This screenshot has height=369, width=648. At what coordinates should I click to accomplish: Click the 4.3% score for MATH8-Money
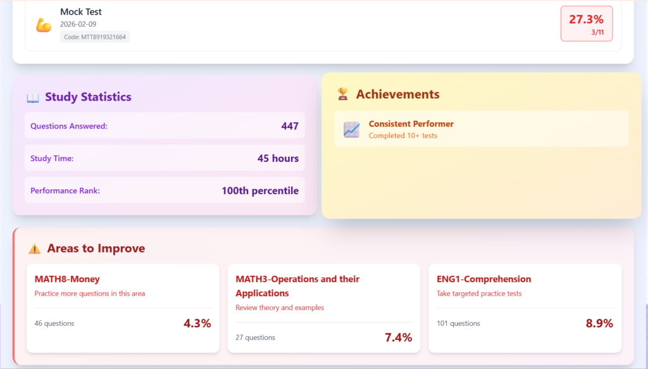(x=197, y=323)
